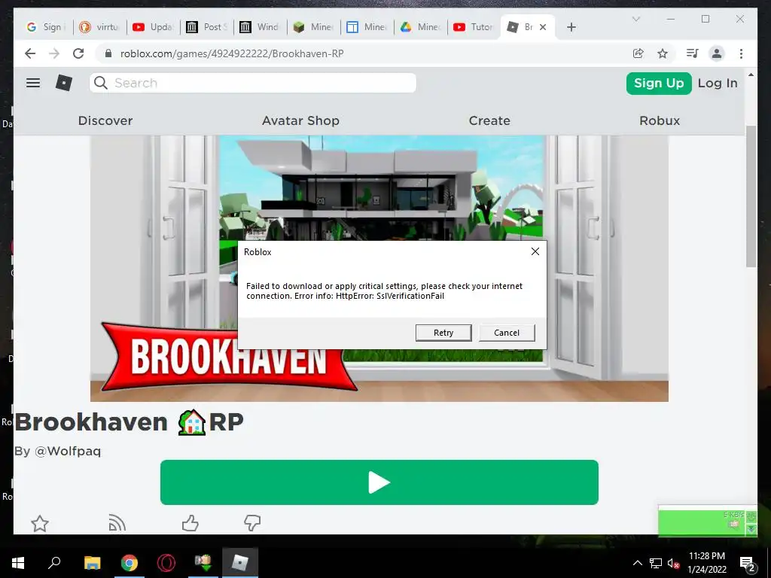Click the Roblox logo home icon
Screen dimensions: 771x578
tap(64, 83)
